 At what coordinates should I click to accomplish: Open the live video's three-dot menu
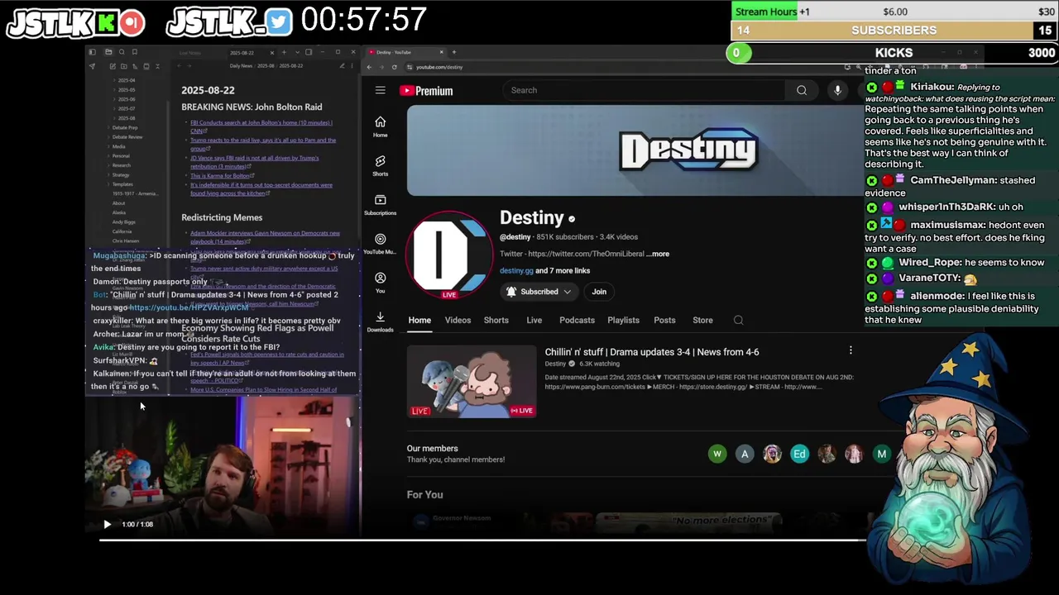click(x=851, y=350)
